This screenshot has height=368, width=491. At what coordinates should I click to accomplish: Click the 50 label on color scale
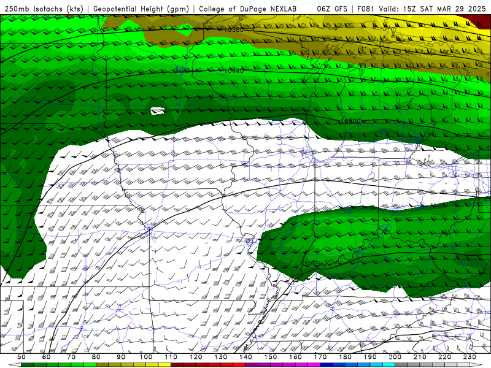pyautogui.click(x=21, y=357)
